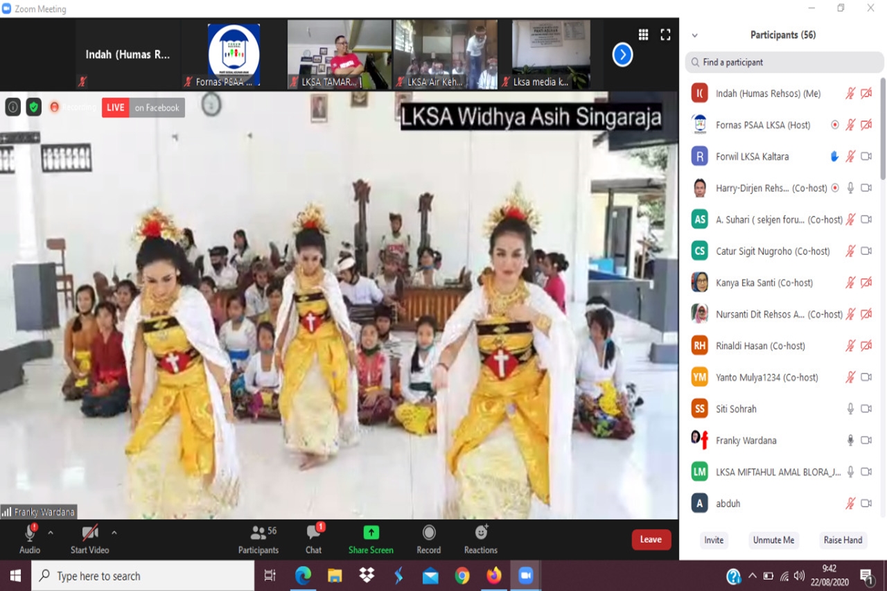Click the Unmute Me button
This screenshot has height=591, width=887.
(x=774, y=540)
